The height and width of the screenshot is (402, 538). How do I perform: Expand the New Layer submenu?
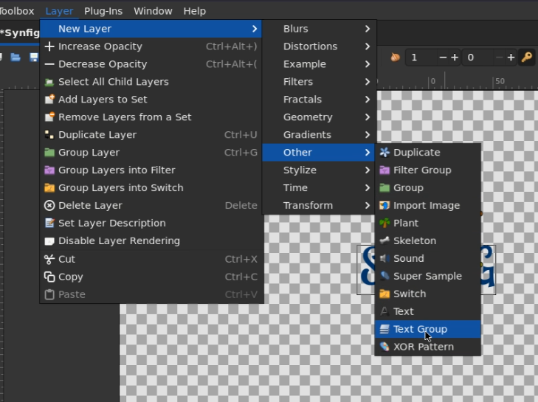click(x=151, y=29)
